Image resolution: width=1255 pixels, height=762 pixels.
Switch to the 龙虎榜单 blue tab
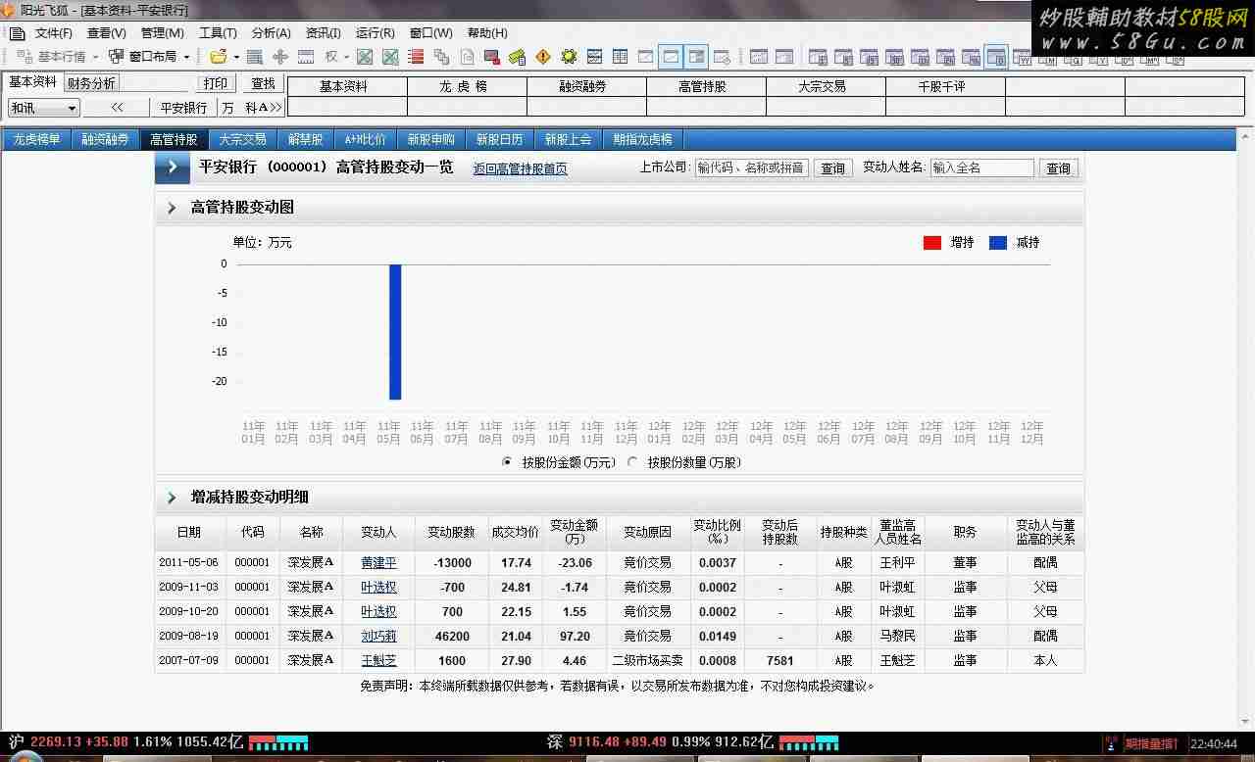pos(37,139)
